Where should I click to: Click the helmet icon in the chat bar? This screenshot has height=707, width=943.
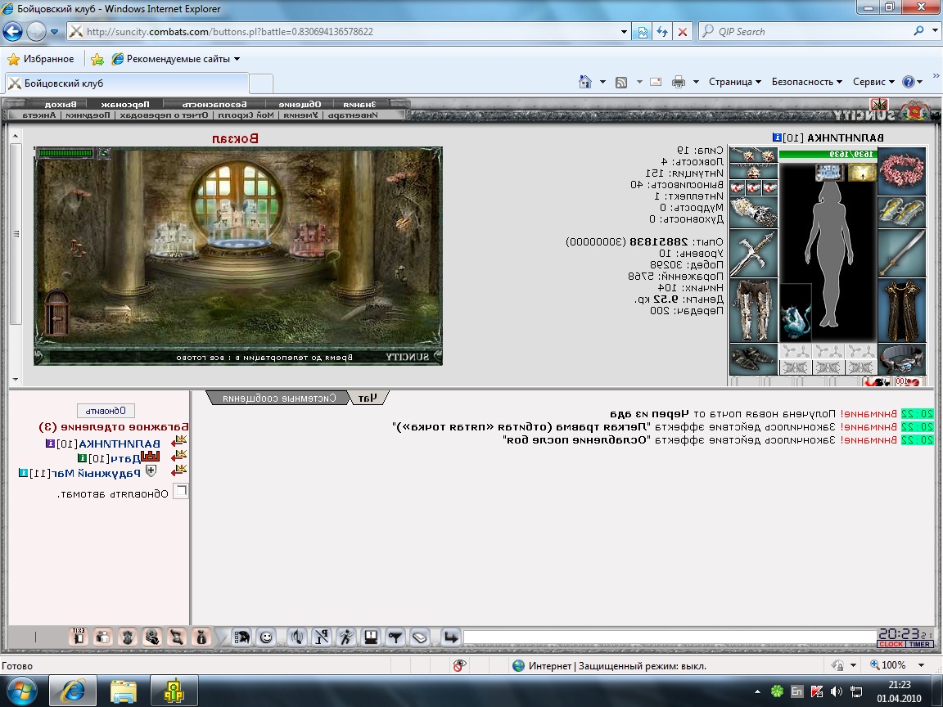[241, 637]
